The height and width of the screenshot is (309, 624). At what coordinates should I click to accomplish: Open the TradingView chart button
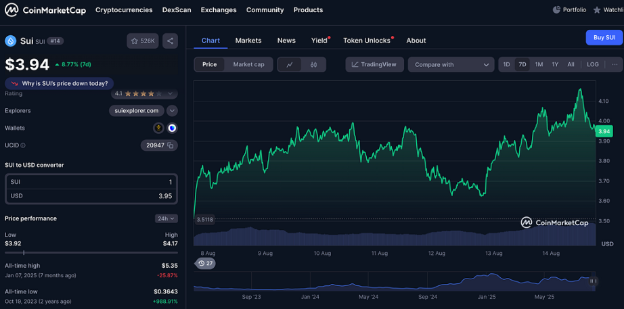click(x=374, y=64)
